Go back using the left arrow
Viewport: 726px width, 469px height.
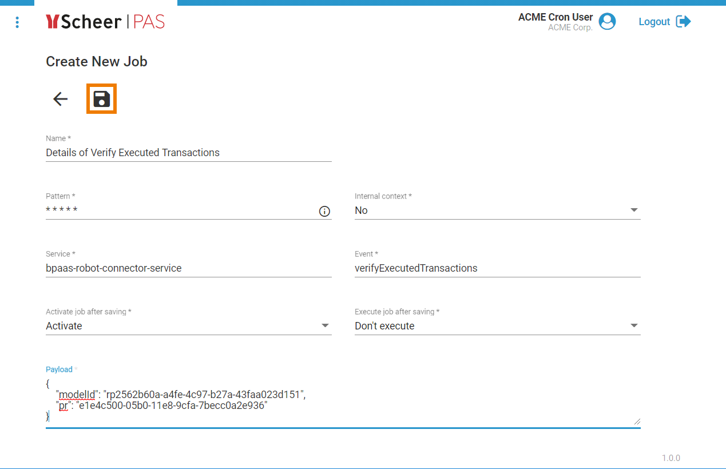coord(60,99)
